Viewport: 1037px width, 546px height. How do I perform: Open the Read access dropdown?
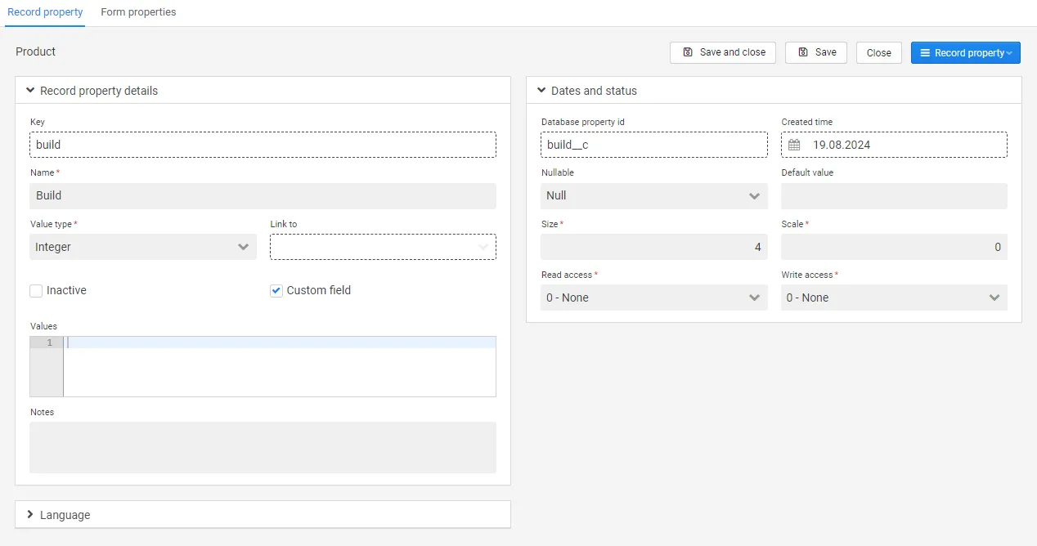click(653, 298)
